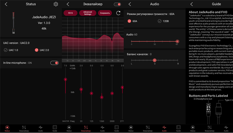Open Advanced Settings in equalizer

tap(88, 13)
